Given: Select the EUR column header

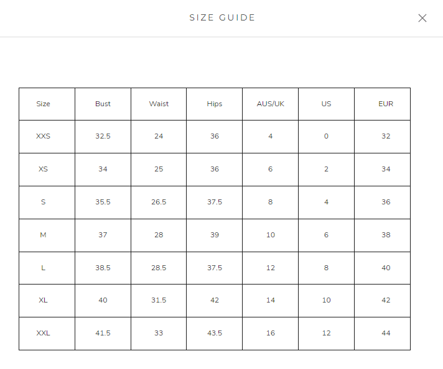Looking at the screenshot, I should [x=386, y=104].
